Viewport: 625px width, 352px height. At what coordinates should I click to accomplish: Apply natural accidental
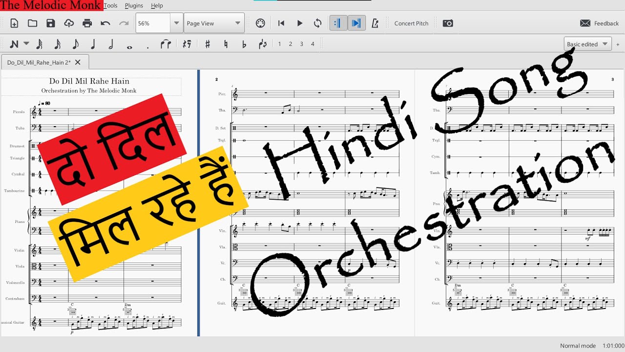226,44
